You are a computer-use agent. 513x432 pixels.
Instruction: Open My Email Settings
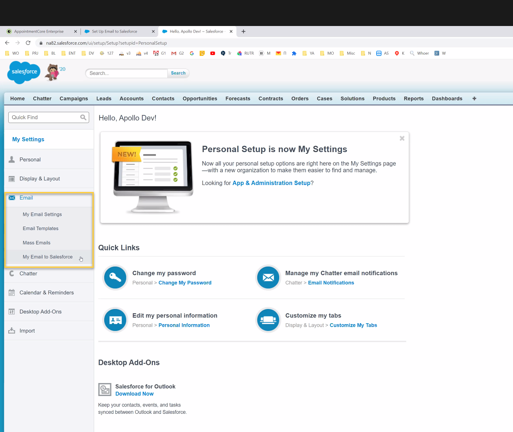pyautogui.click(x=42, y=214)
